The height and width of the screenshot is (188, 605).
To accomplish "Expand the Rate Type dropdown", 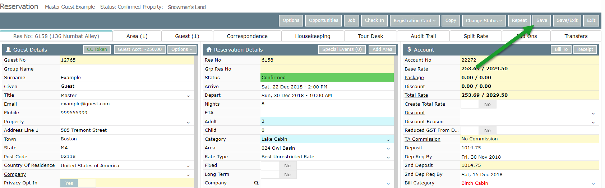I will click(x=388, y=157).
